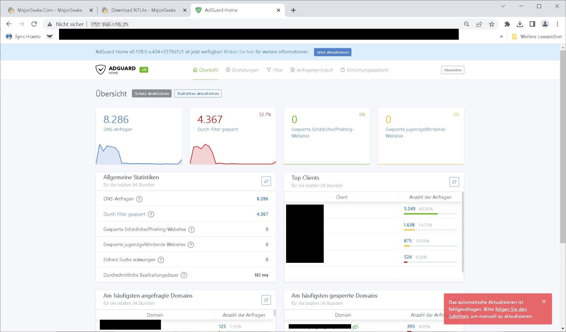Click the AdGuard Home shield logo
566x332 pixels.
(x=101, y=70)
